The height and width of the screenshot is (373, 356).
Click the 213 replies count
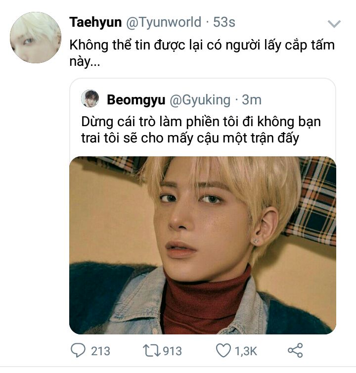100,351
